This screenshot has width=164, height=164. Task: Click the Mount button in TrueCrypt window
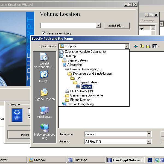(19, 135)
